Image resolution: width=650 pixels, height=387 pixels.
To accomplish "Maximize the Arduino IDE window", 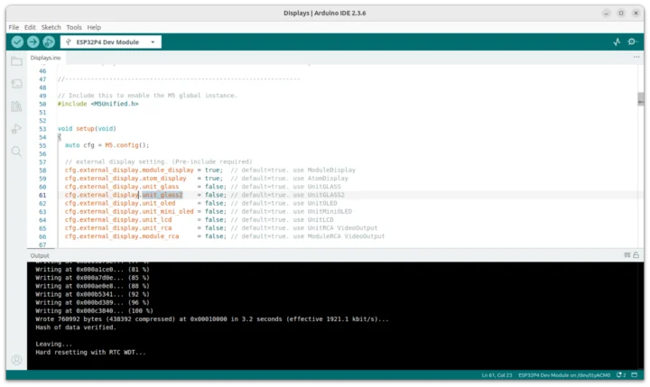I will tap(621, 13).
